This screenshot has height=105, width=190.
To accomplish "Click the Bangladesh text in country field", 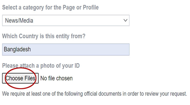I will (x=17, y=49).
